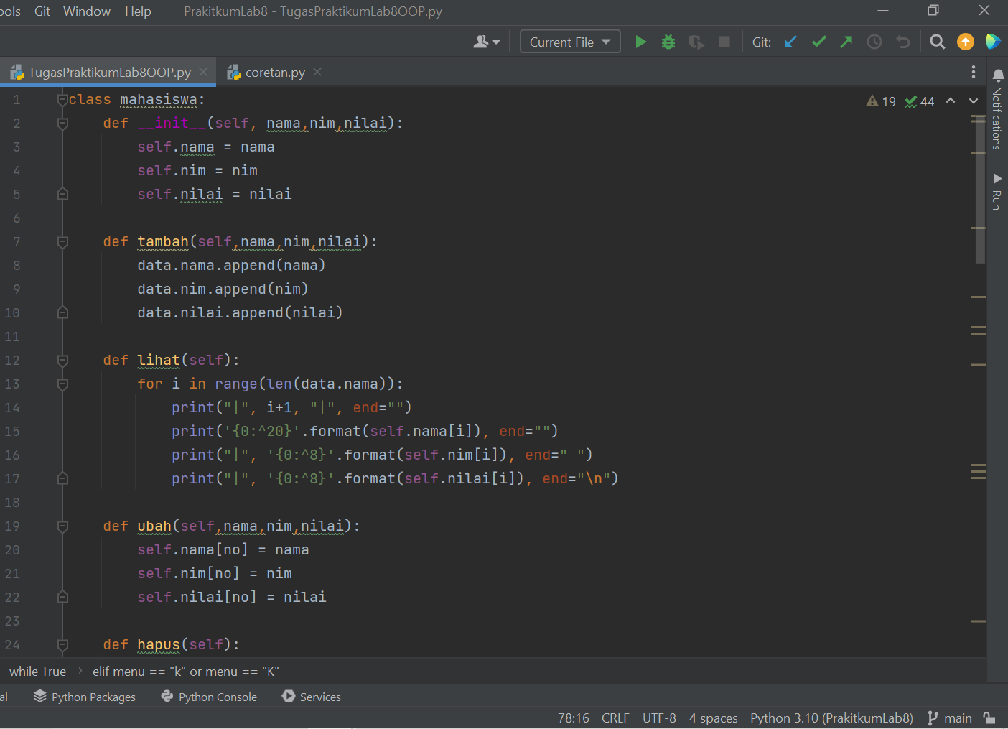The image size is (1008, 729).
Task: Collapse the hapus method fold marker
Action: point(62,645)
